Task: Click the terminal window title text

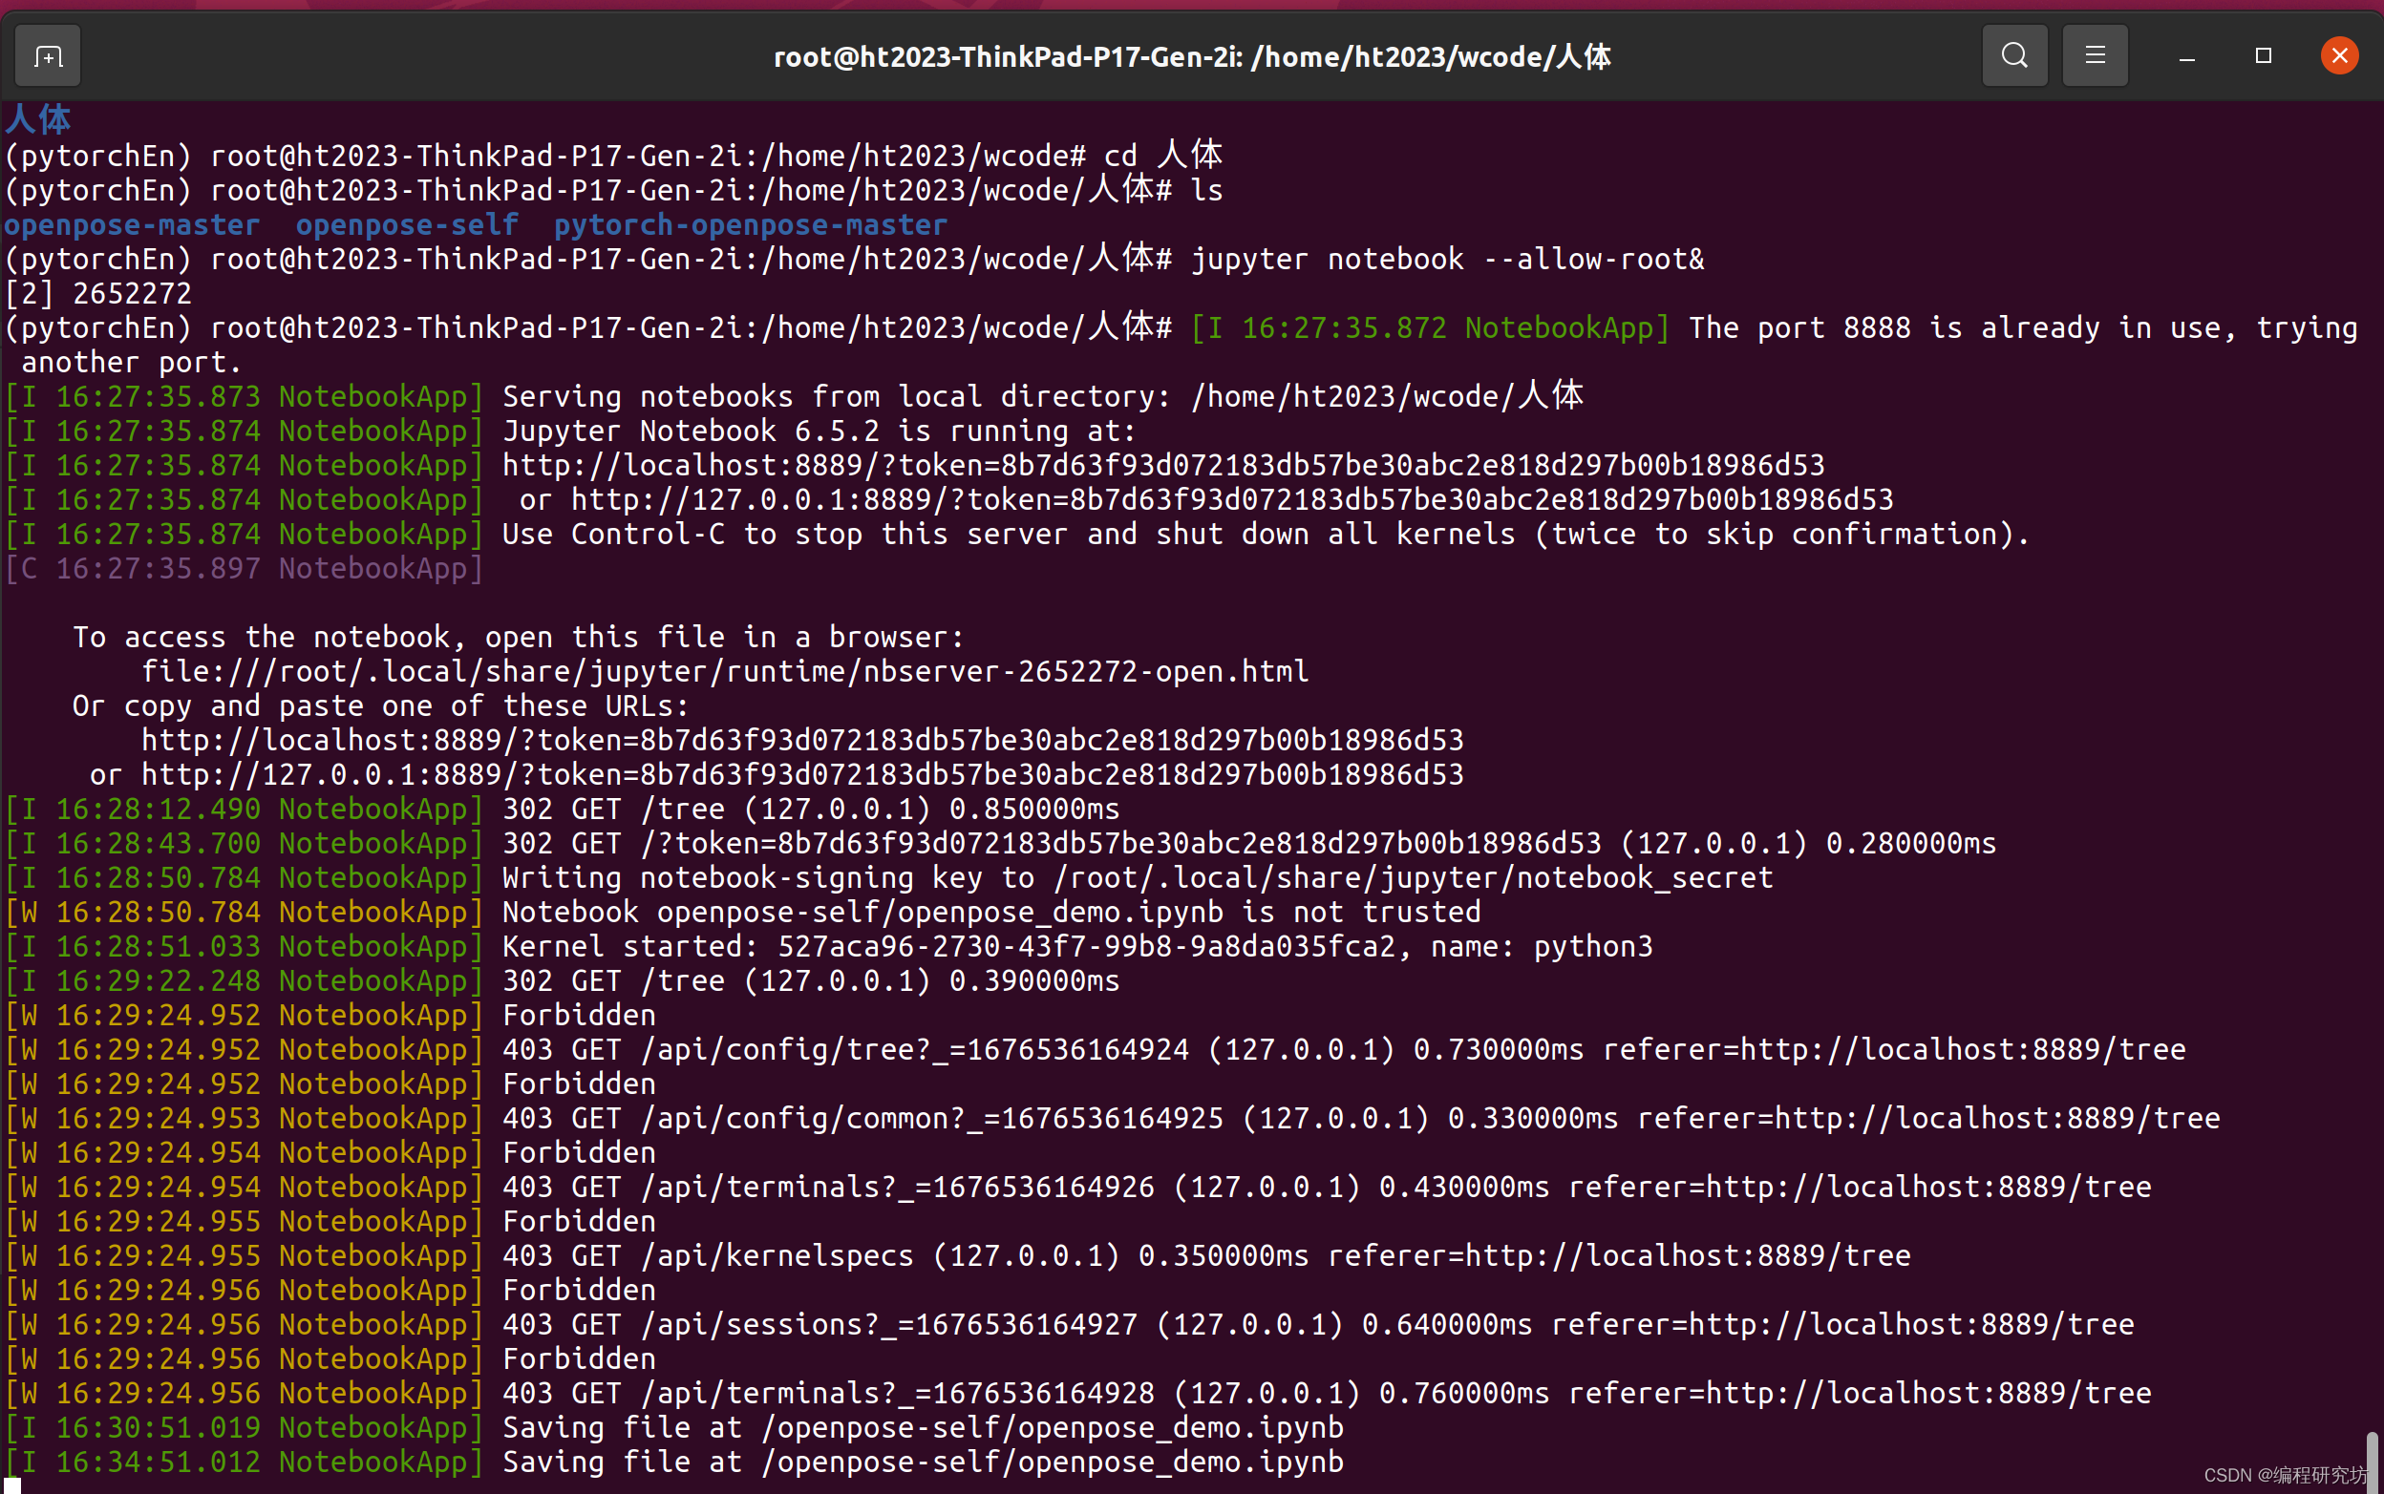Action: click(x=1191, y=56)
